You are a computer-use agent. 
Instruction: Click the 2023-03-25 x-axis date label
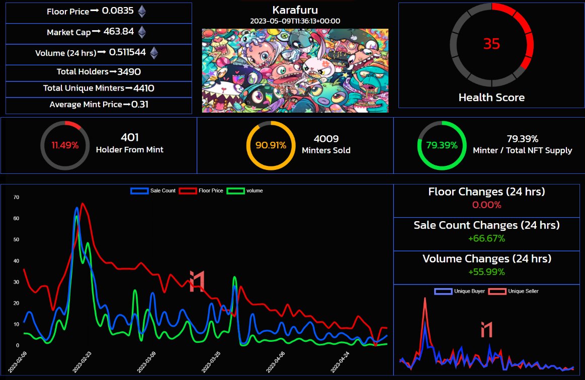tap(211, 362)
